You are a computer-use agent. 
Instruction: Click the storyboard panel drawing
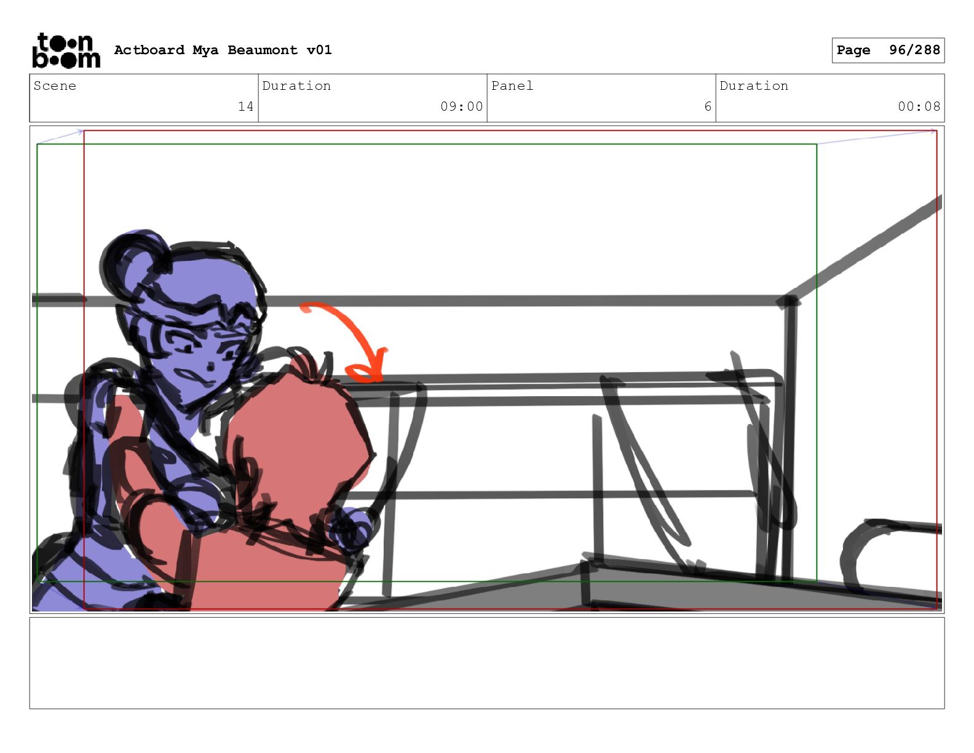click(x=487, y=369)
